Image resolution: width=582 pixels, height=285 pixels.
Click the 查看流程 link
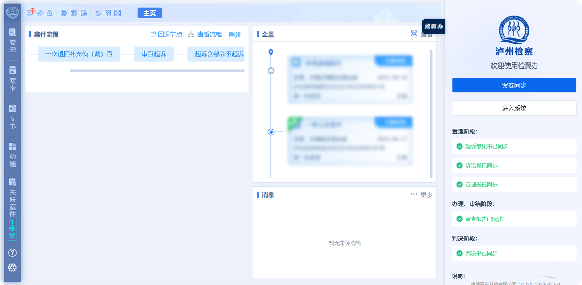point(209,34)
